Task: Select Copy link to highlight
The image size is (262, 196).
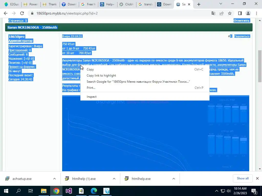Action: tap(145, 76)
